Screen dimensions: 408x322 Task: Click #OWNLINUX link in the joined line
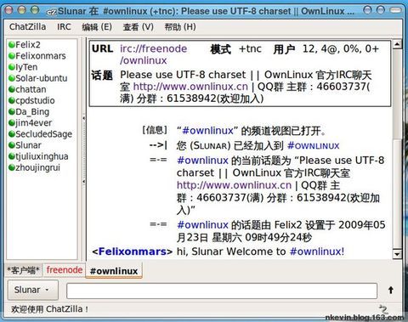[314, 146]
